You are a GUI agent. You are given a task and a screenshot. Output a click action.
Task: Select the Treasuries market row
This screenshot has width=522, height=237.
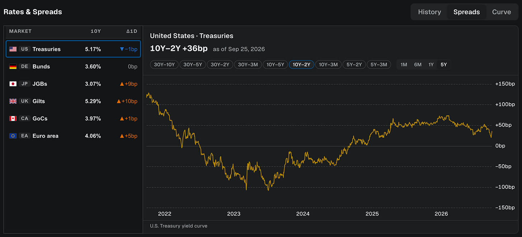[73, 49]
